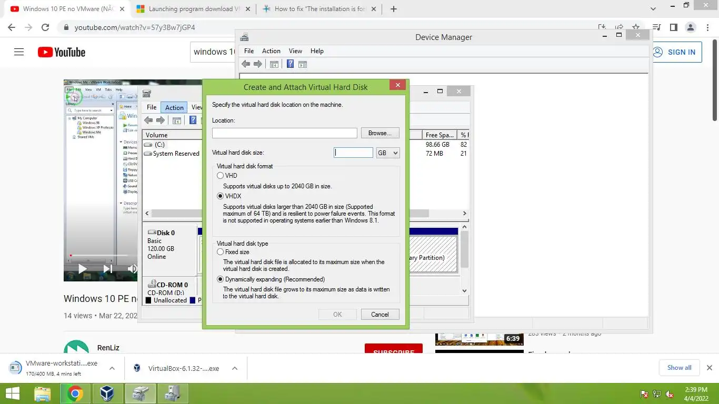This screenshot has width=719, height=404.
Task: Open the Chrome three-dot menu
Action: pos(707,27)
